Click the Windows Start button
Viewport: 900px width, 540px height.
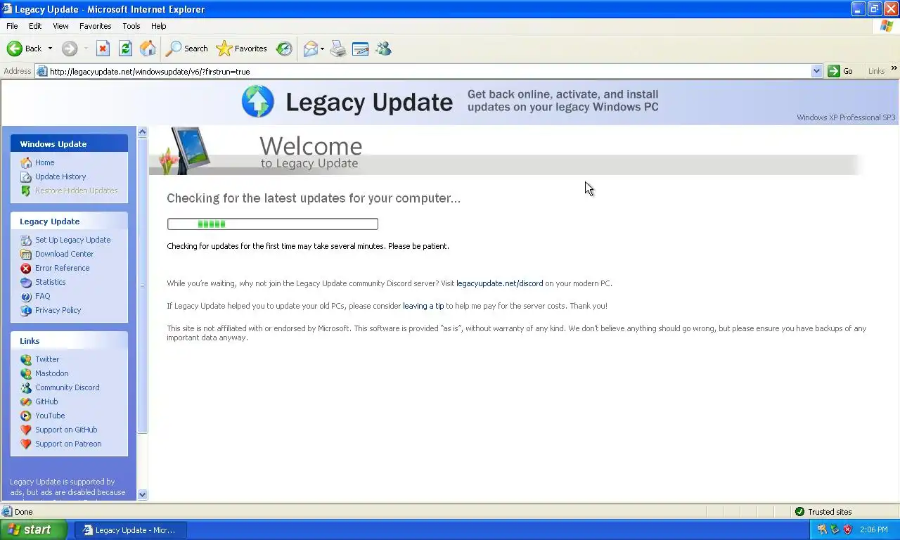coord(33,530)
